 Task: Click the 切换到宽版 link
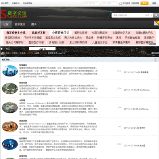point(27,3)
